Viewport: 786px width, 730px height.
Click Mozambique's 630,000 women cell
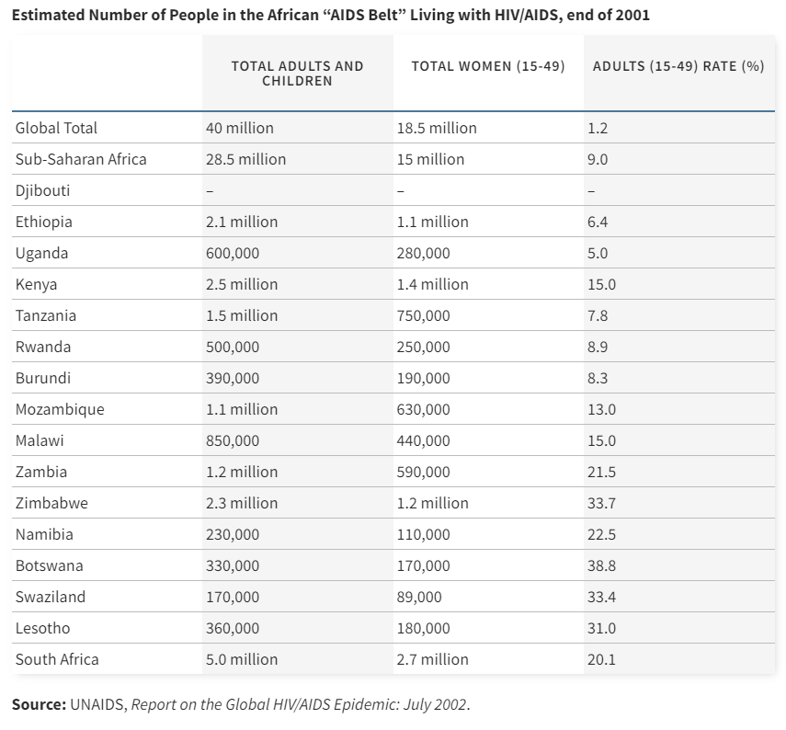click(x=423, y=409)
